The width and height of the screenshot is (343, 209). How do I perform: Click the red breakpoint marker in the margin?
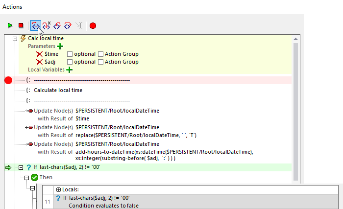8,80
